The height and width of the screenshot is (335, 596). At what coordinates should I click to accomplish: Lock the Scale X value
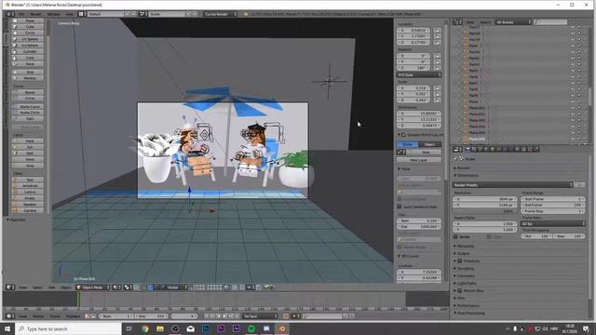pos(437,88)
